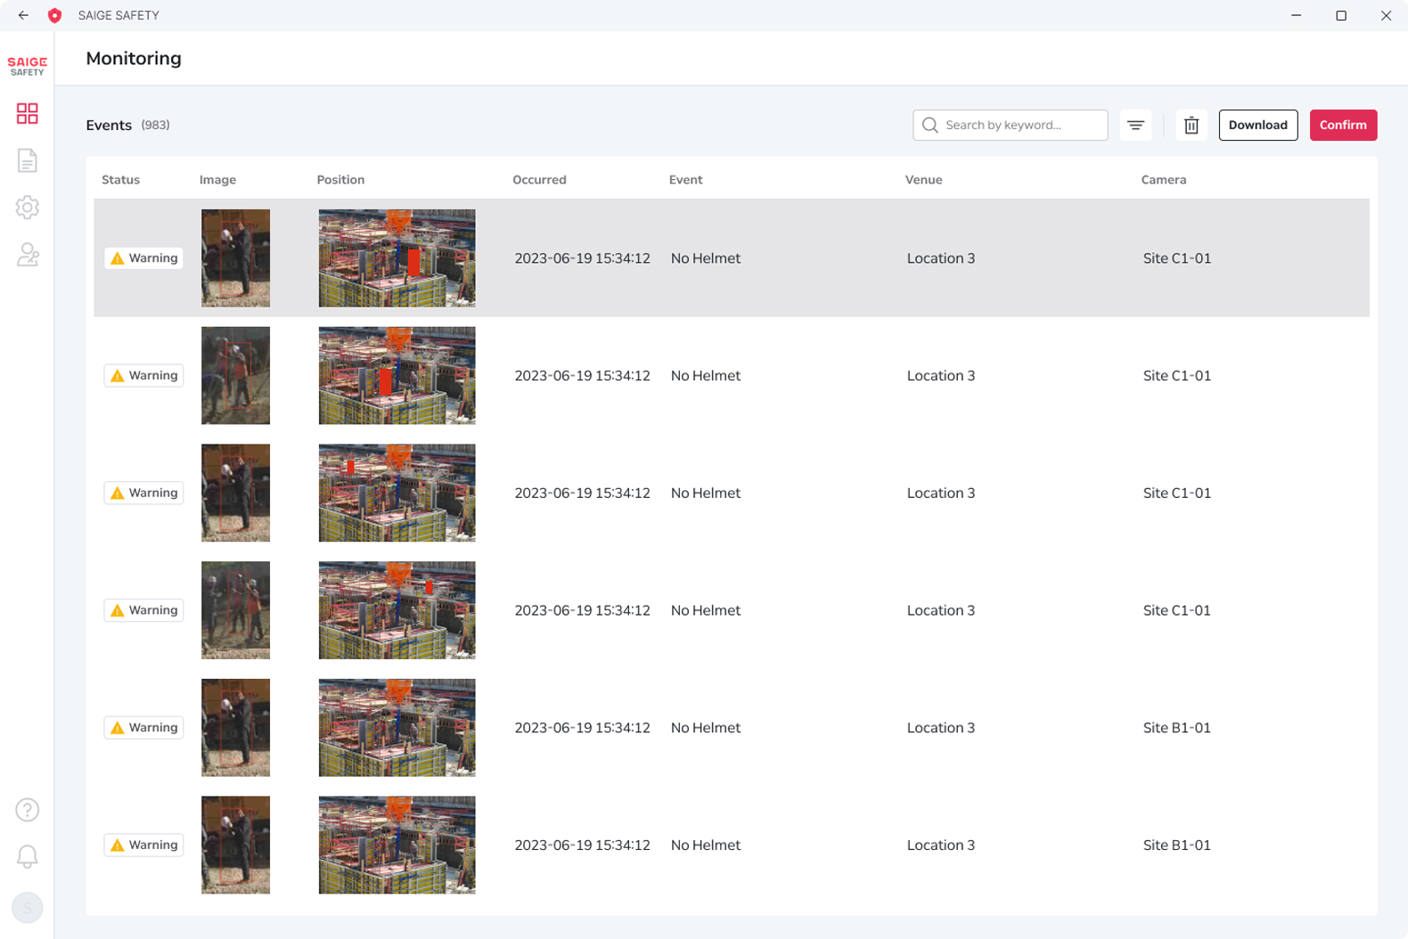Open first row site position thumbnail

(x=397, y=258)
